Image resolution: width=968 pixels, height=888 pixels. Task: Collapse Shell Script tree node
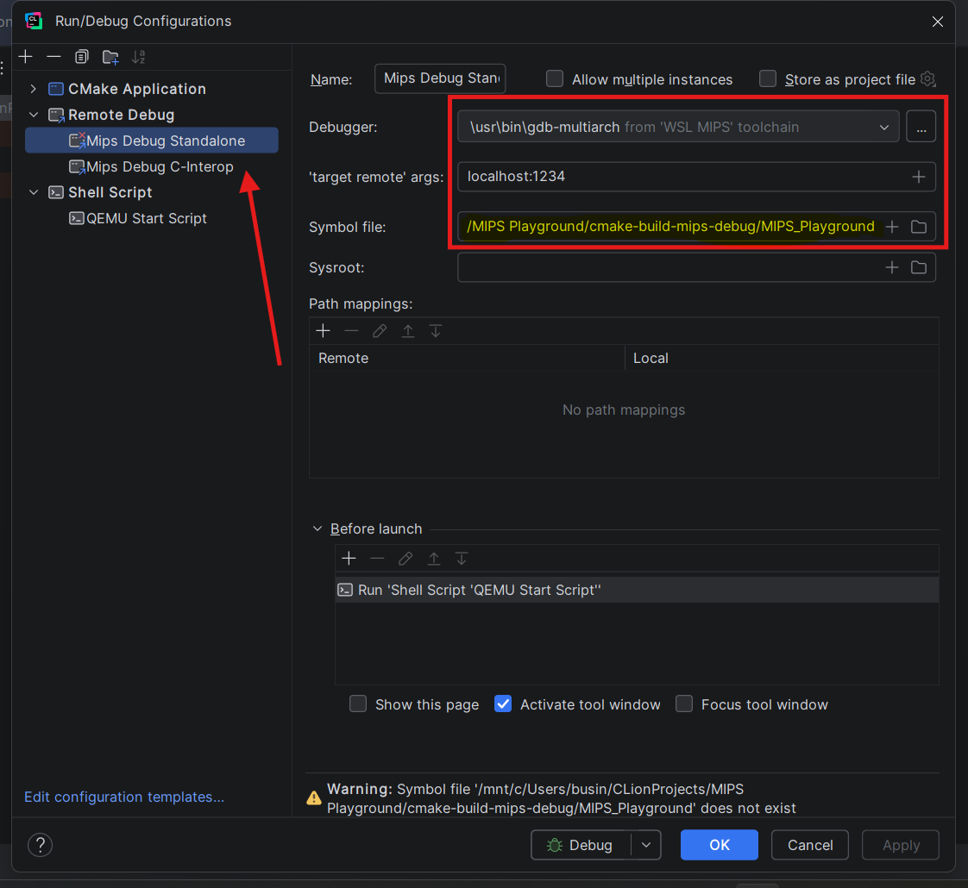pos(34,192)
